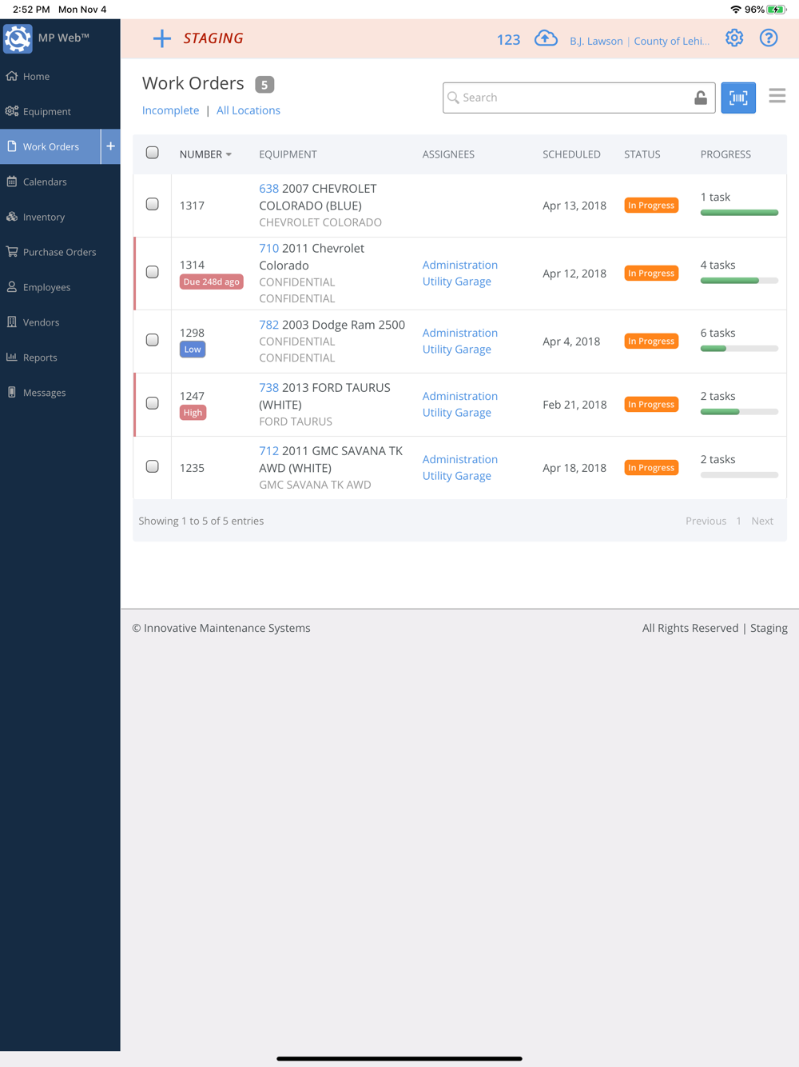Viewport: 799px width, 1067px height.
Task: Open equipment link 782 Dodge Ram
Action: click(268, 325)
